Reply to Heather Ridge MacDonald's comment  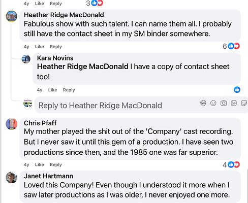coord(56,47)
